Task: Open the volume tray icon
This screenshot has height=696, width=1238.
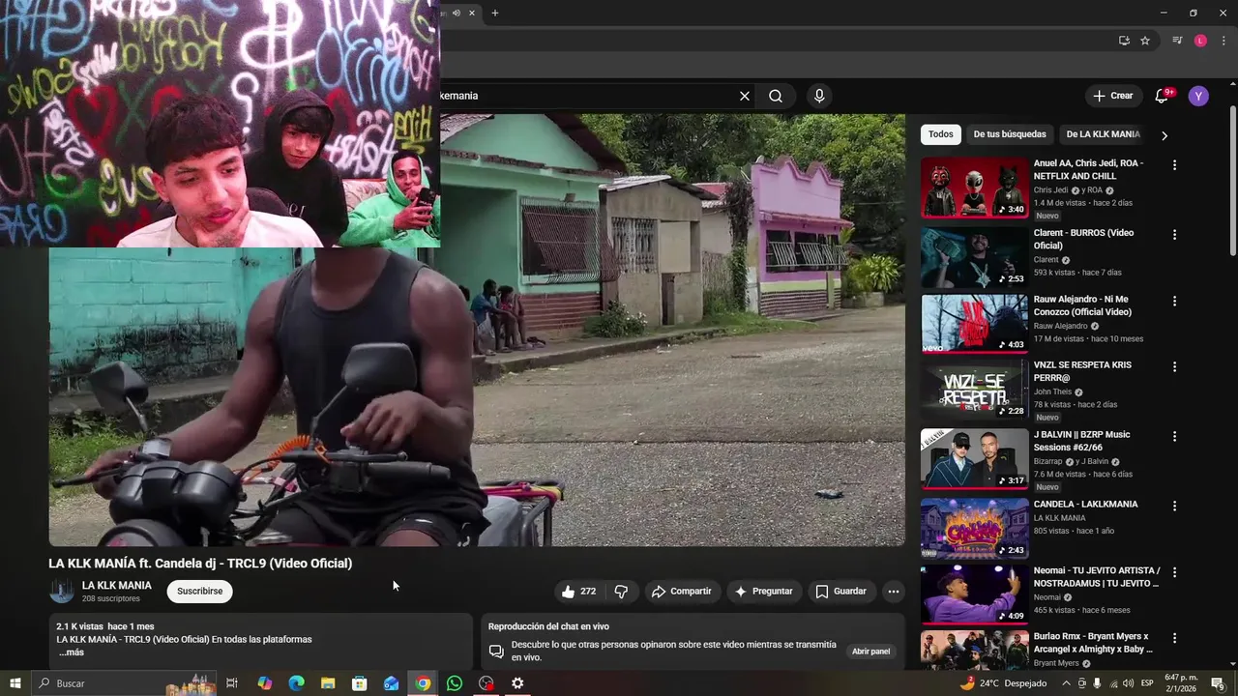Action: [x=1129, y=683]
